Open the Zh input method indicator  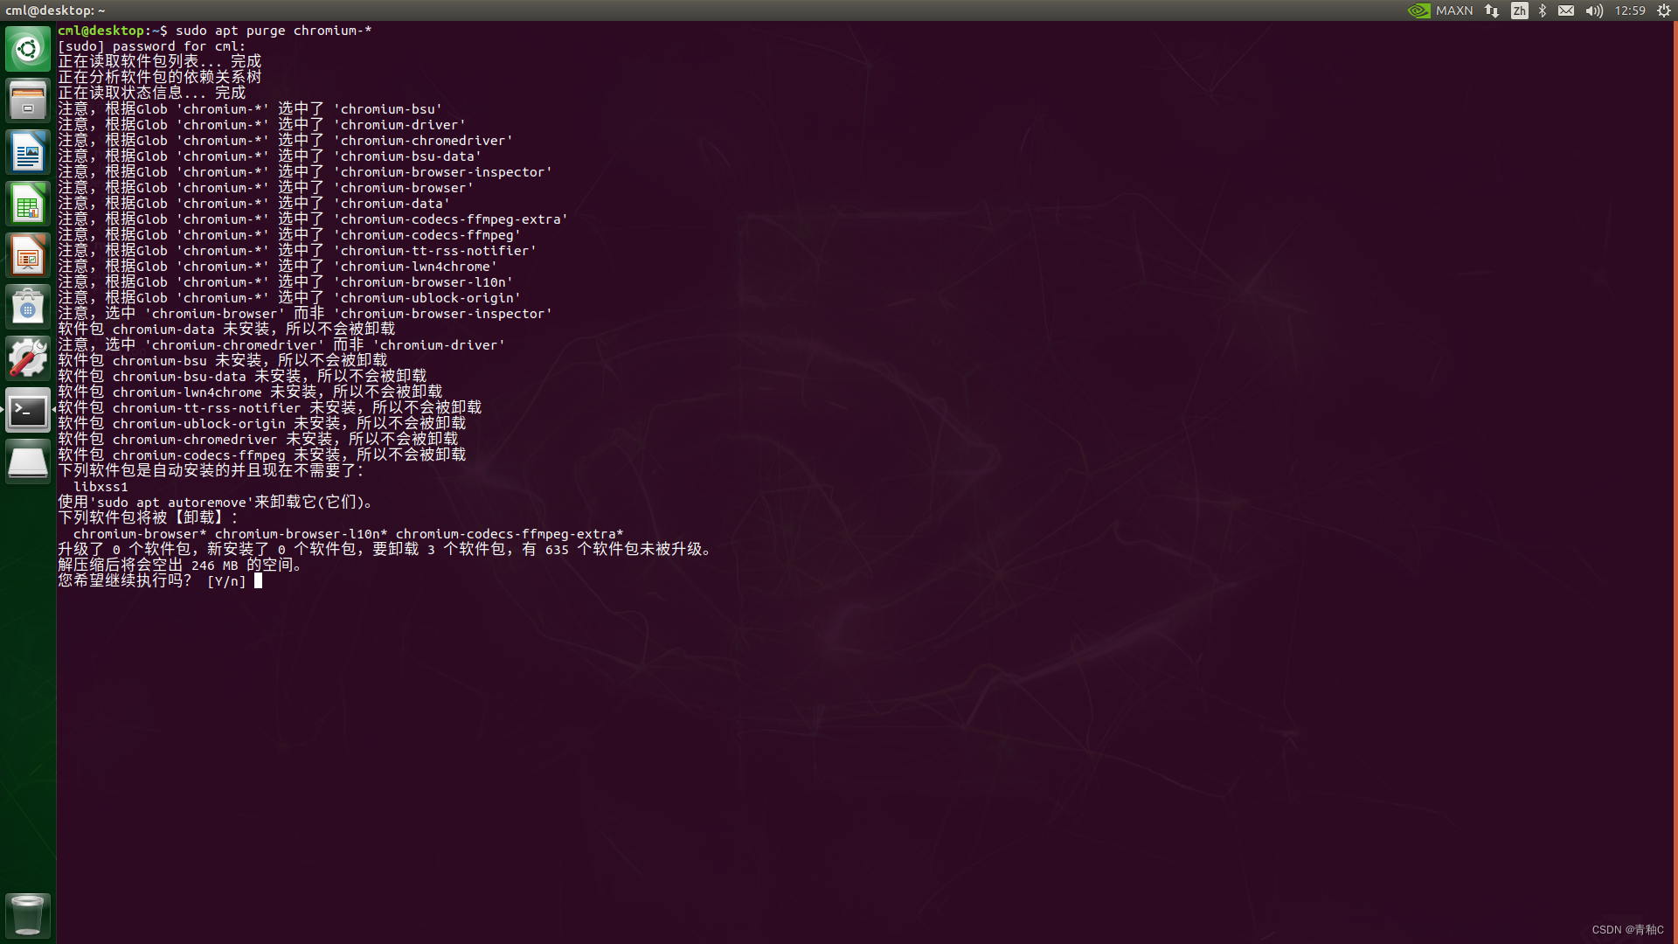1520,10
